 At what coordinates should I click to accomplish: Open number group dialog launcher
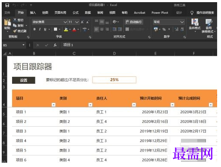coord(184,37)
